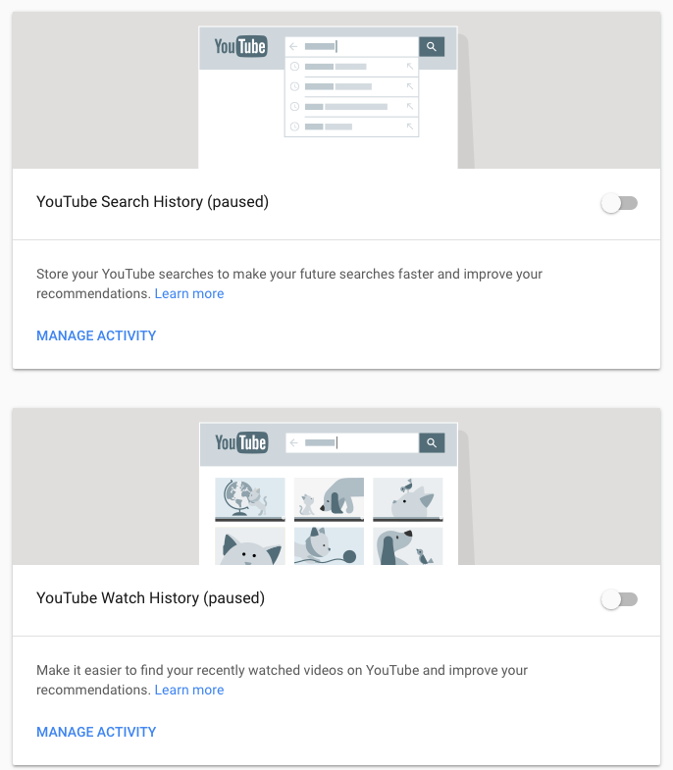The image size is (673, 770).
Task: Select the bird on cat video thumbnail
Action: click(x=407, y=499)
